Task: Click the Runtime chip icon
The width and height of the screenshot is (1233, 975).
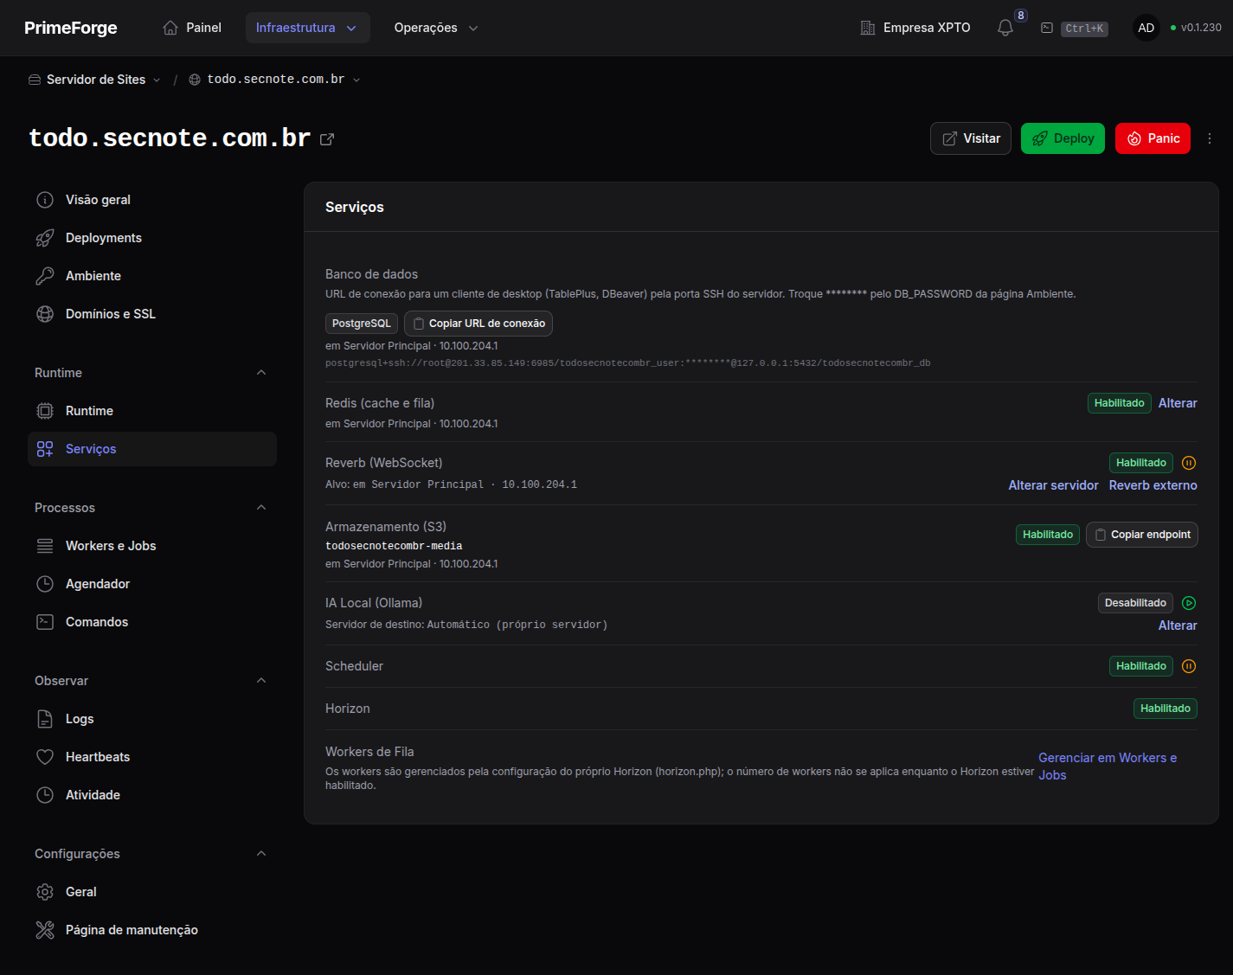Action: tap(45, 411)
